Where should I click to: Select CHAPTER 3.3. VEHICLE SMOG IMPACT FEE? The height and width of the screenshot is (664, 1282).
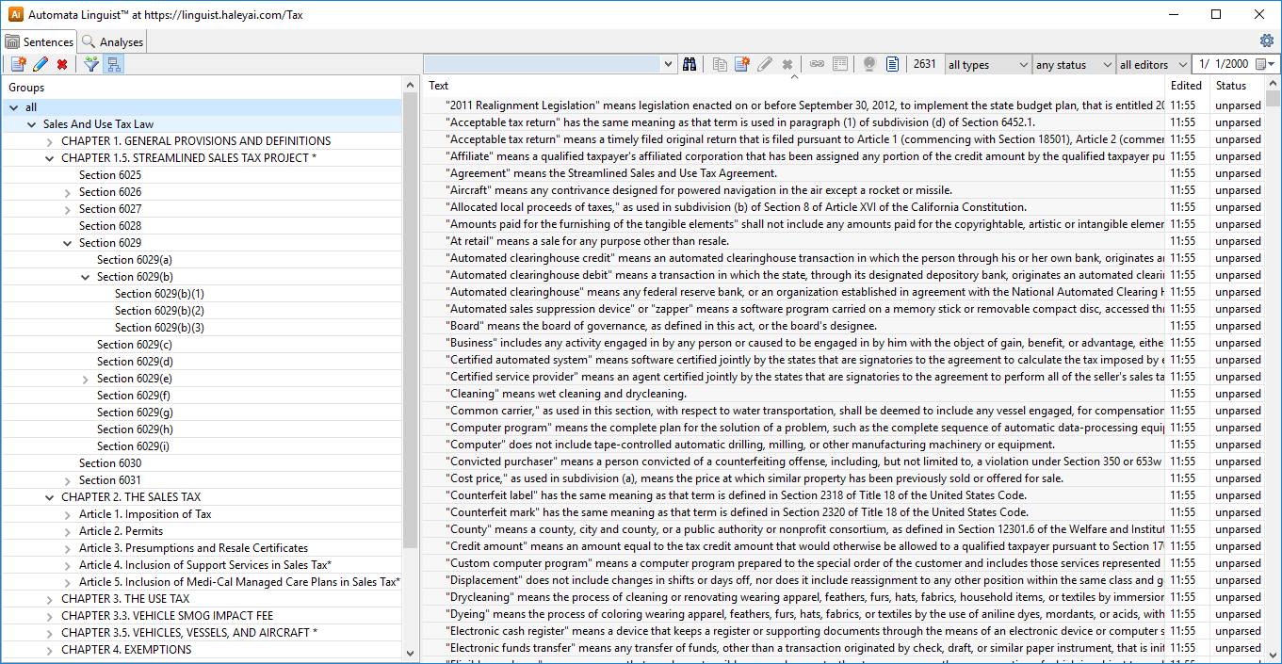(167, 616)
